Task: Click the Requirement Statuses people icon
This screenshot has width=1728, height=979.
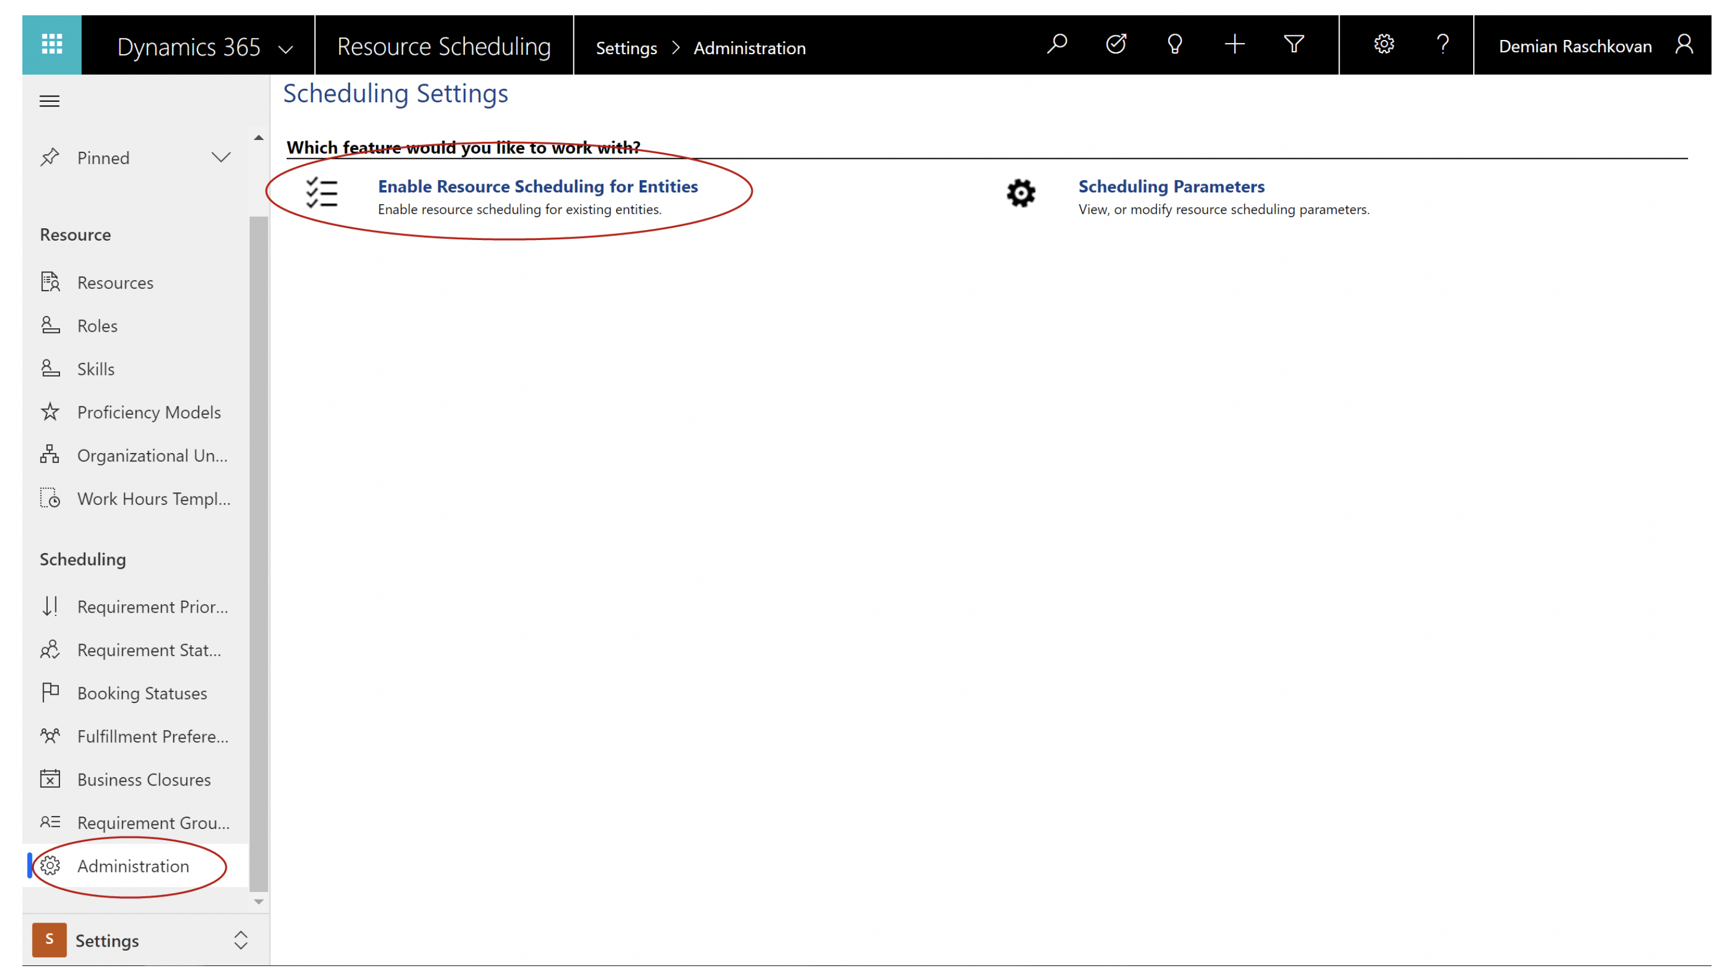Action: coord(50,650)
